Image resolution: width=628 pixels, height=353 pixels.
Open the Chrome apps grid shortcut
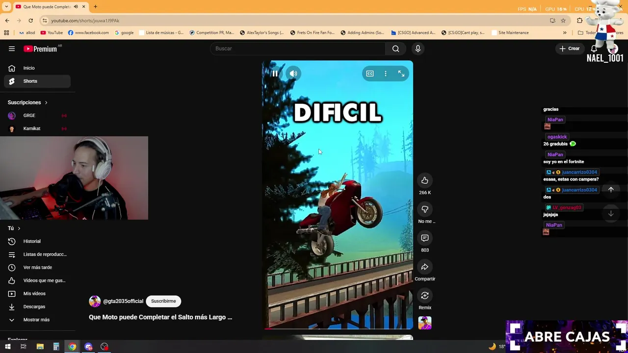tap(6, 33)
